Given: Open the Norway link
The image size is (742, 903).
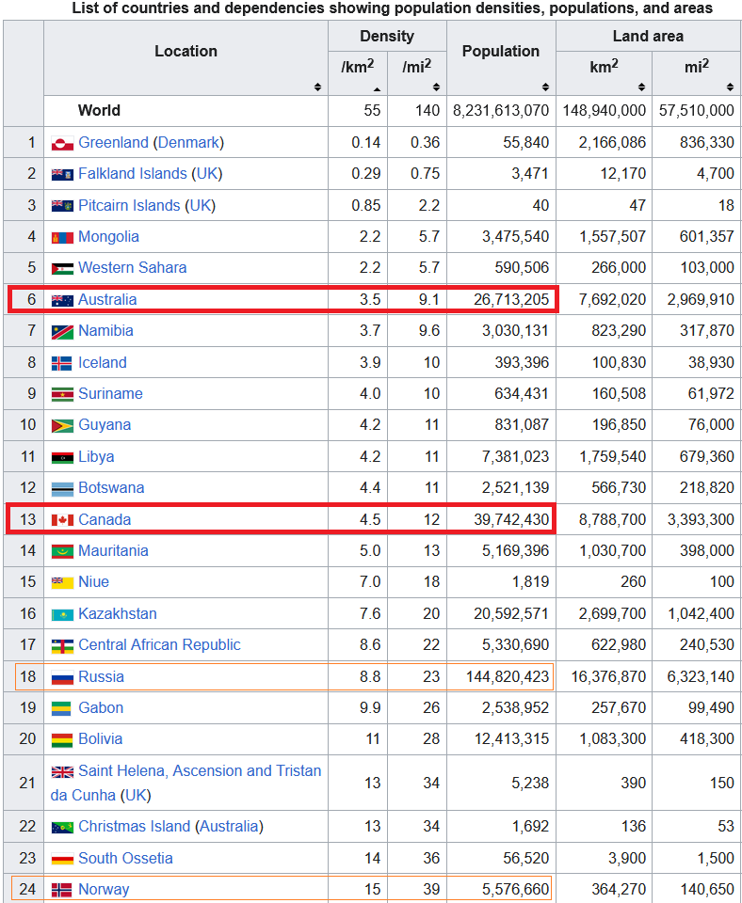Looking at the screenshot, I should 104,889.
